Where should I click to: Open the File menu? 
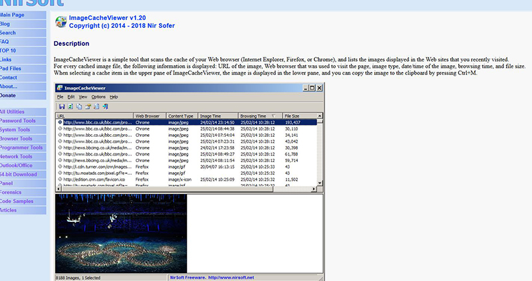click(x=60, y=97)
